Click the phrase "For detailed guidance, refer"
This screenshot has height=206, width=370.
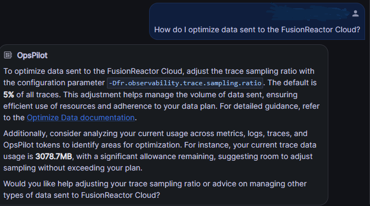(270, 107)
